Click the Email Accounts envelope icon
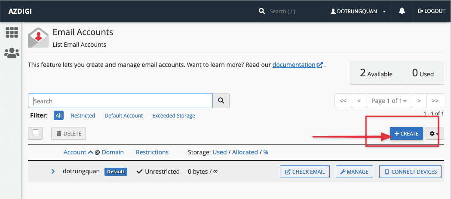The image size is (451, 199). coord(38,37)
